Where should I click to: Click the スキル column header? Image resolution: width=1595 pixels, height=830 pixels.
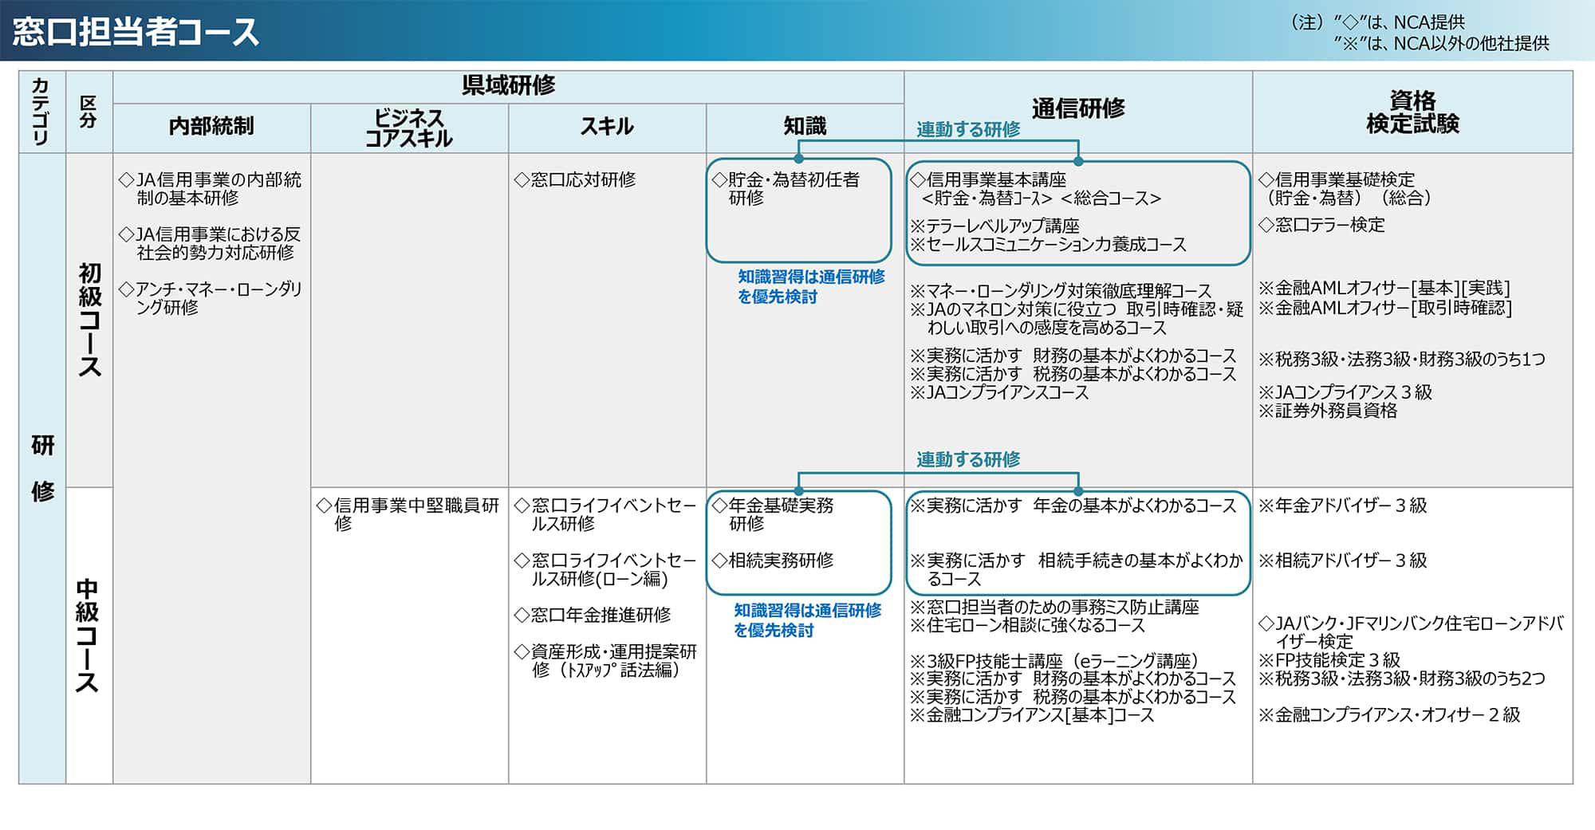pos(607,126)
